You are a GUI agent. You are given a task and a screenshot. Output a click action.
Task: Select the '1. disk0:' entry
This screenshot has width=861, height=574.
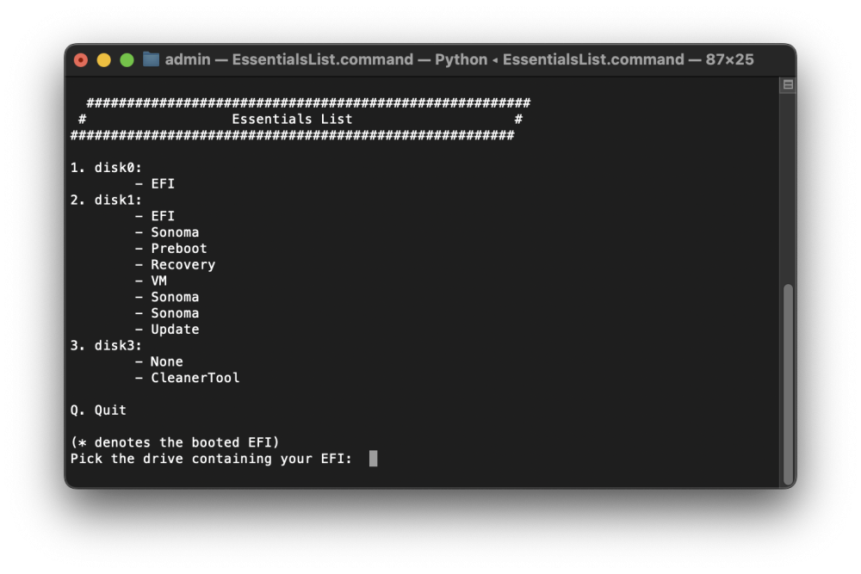106,167
